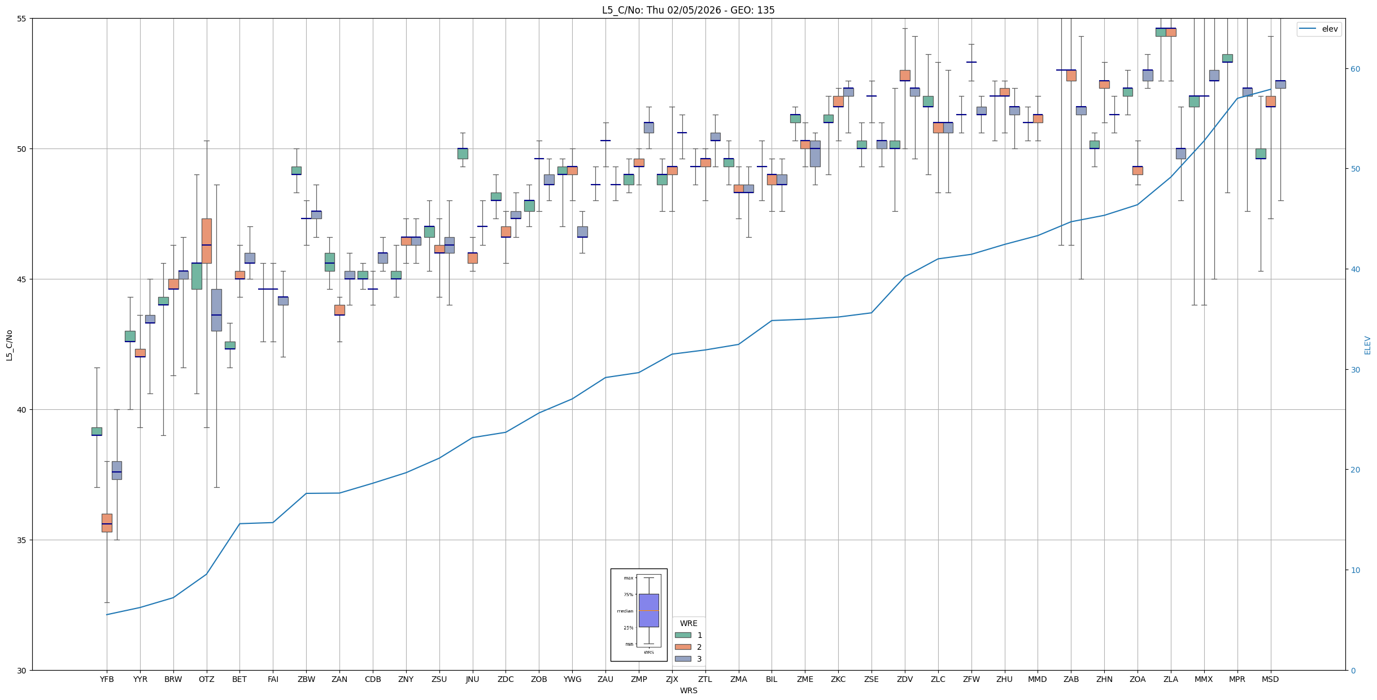Click the blue-gray WRE 3 legend swatch
The width and height of the screenshot is (1377, 700).
coord(683,659)
